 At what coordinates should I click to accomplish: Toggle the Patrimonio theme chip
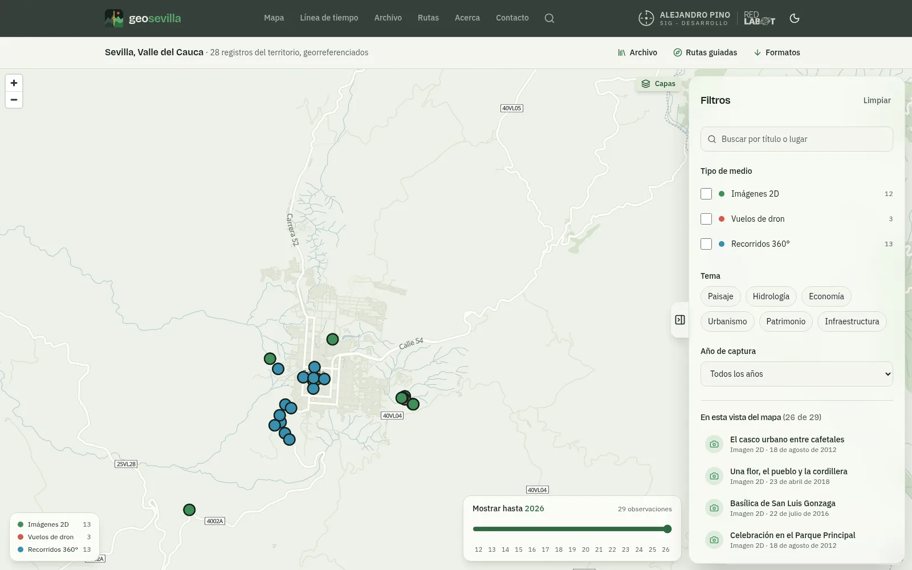786,321
